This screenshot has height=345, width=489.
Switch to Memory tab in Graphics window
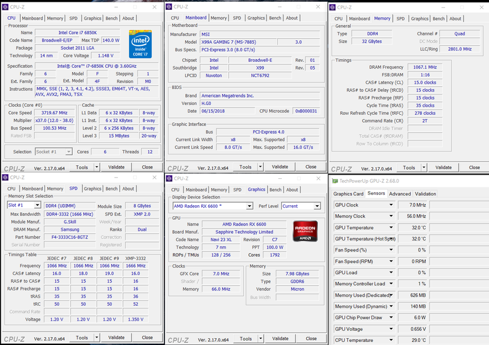pos(219,189)
